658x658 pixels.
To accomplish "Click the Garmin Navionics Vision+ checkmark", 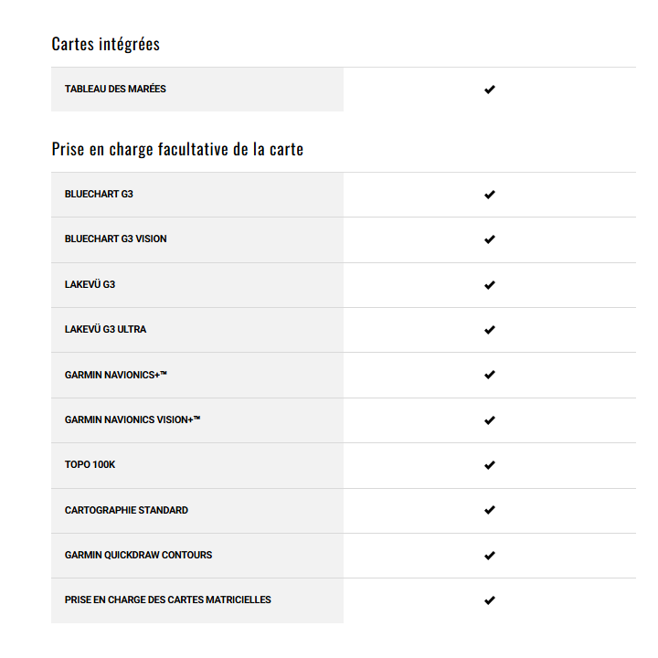I will pyautogui.click(x=489, y=420).
